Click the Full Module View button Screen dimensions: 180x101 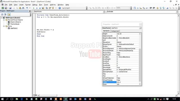coord(36,95)
